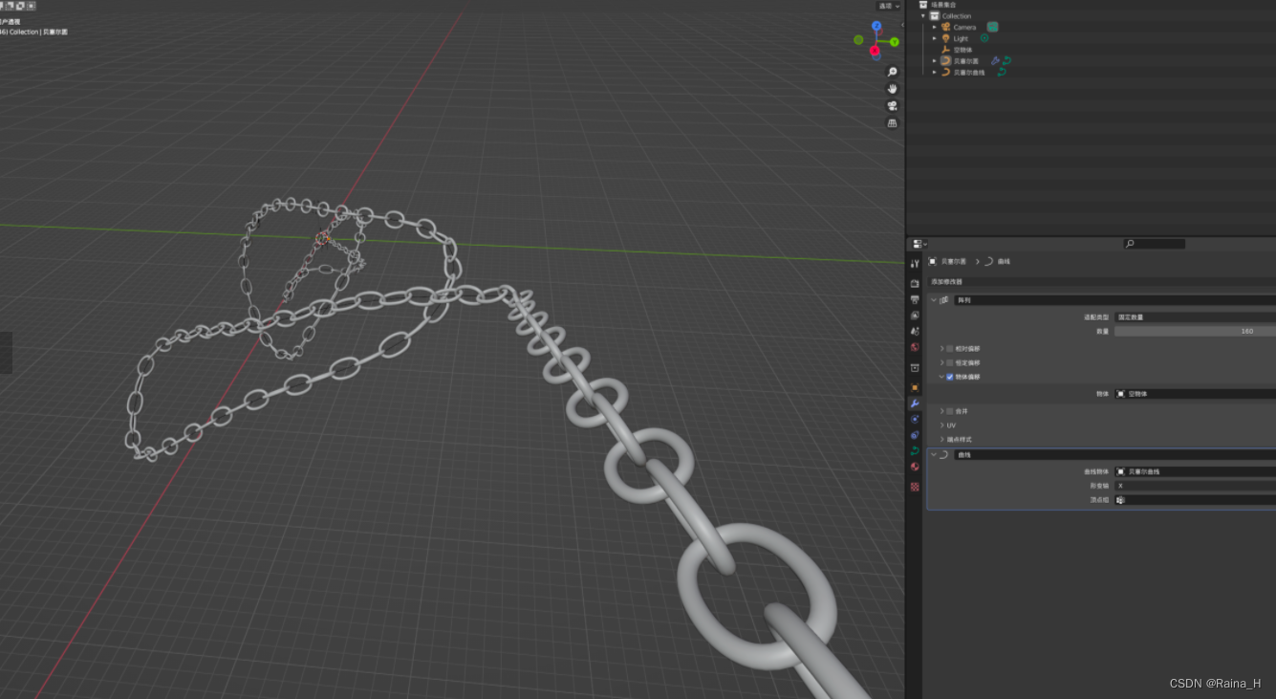Collapse the 阵列 modifier panel
Viewport: 1276px width, 699px height.
pyautogui.click(x=934, y=300)
